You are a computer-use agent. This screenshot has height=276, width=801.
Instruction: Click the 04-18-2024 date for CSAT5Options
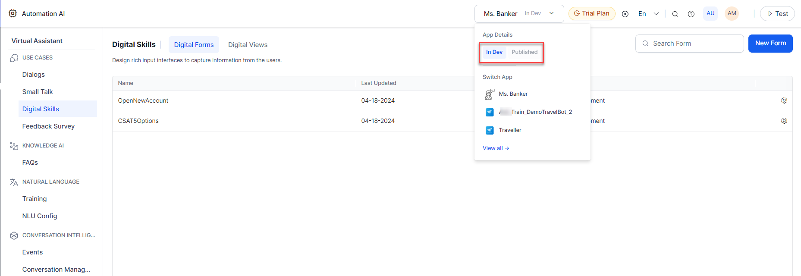pos(378,121)
